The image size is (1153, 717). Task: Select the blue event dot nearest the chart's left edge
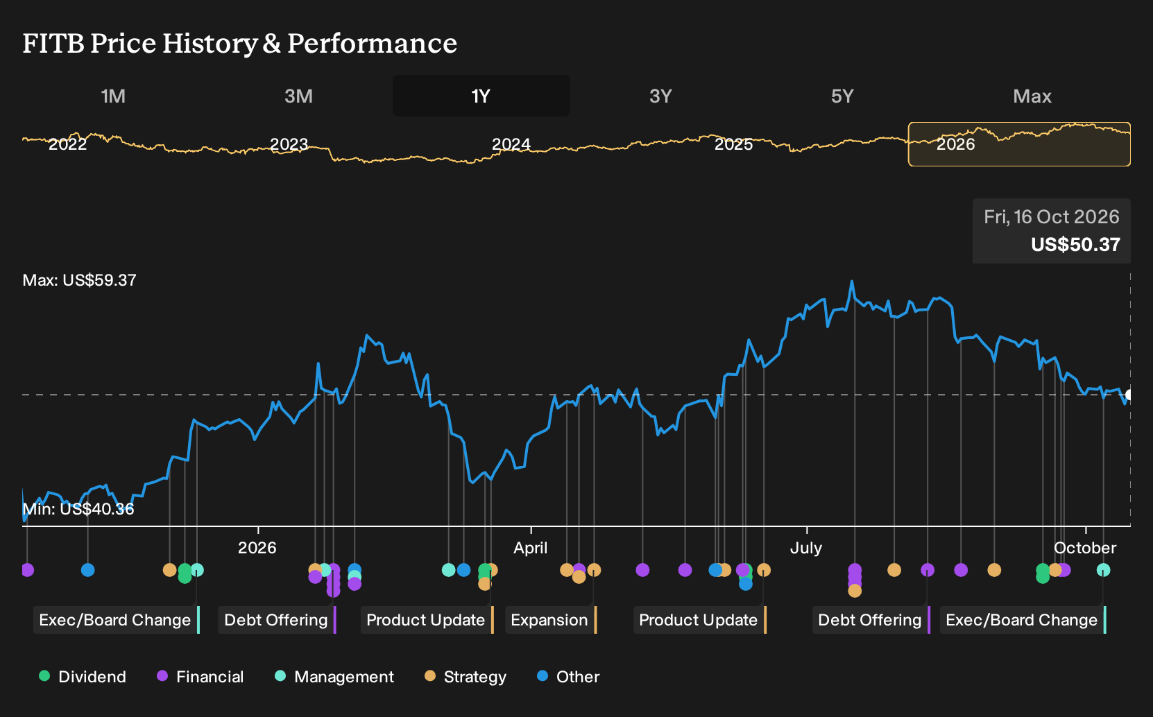(87, 570)
